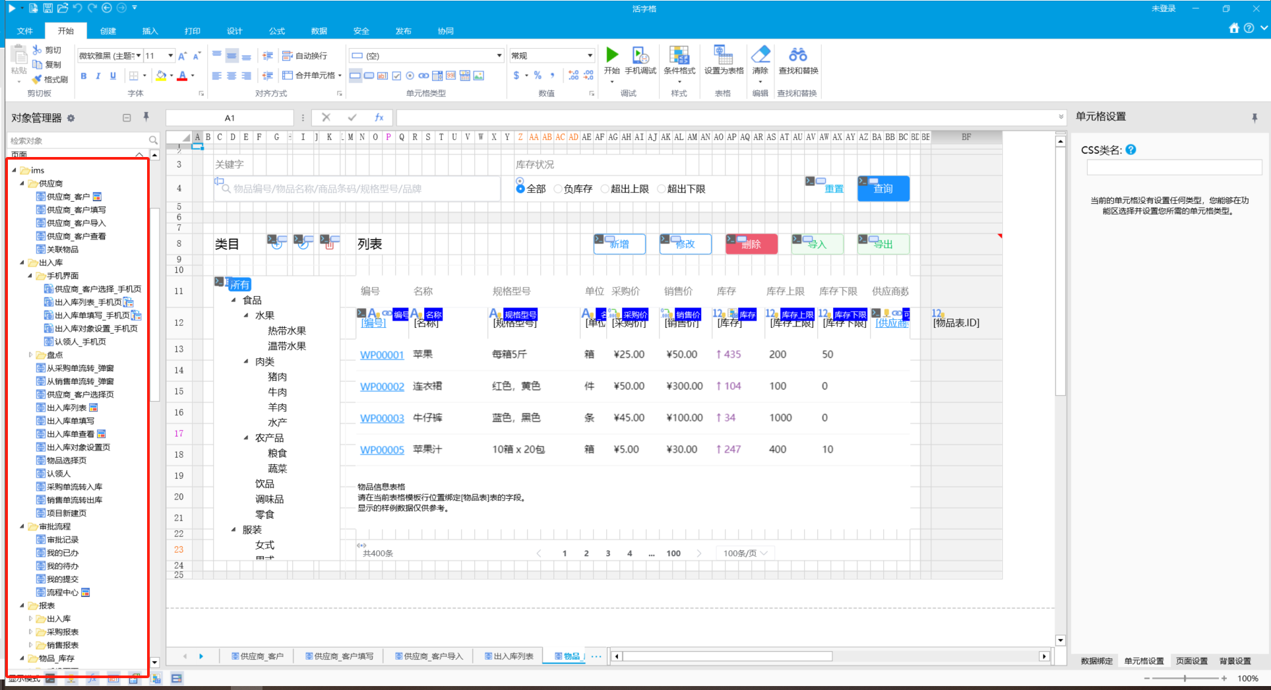Open the 数据绑定 settings tab
This screenshot has width=1271, height=690.
[x=1096, y=661]
